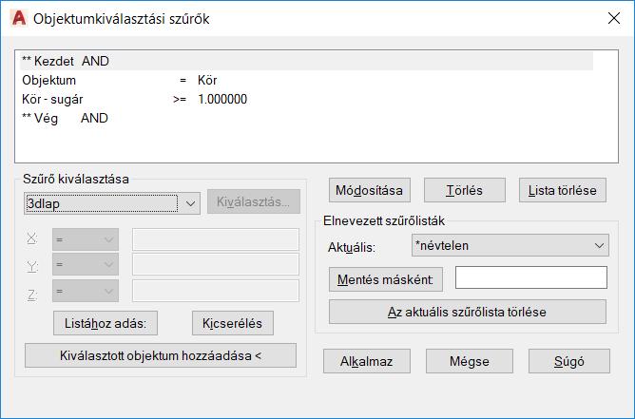Select the '** Kezdet AND' filter row
The height and width of the screenshot is (419, 635).
[x=306, y=61]
